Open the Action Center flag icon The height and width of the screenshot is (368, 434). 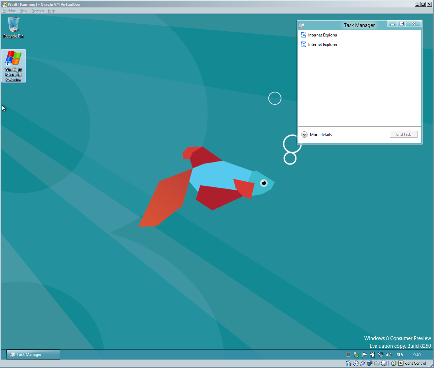tap(364, 355)
